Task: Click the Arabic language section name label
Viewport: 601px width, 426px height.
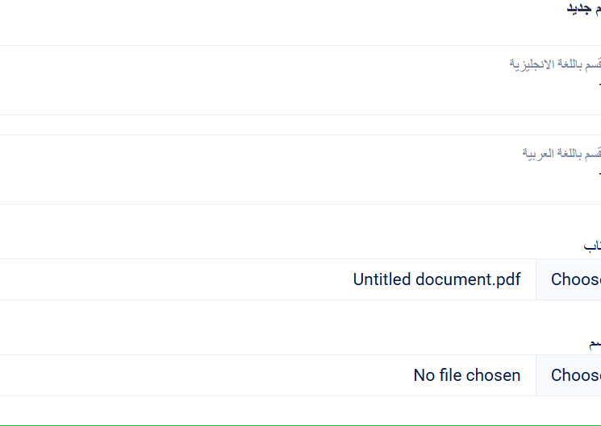Action: pyautogui.click(x=561, y=152)
